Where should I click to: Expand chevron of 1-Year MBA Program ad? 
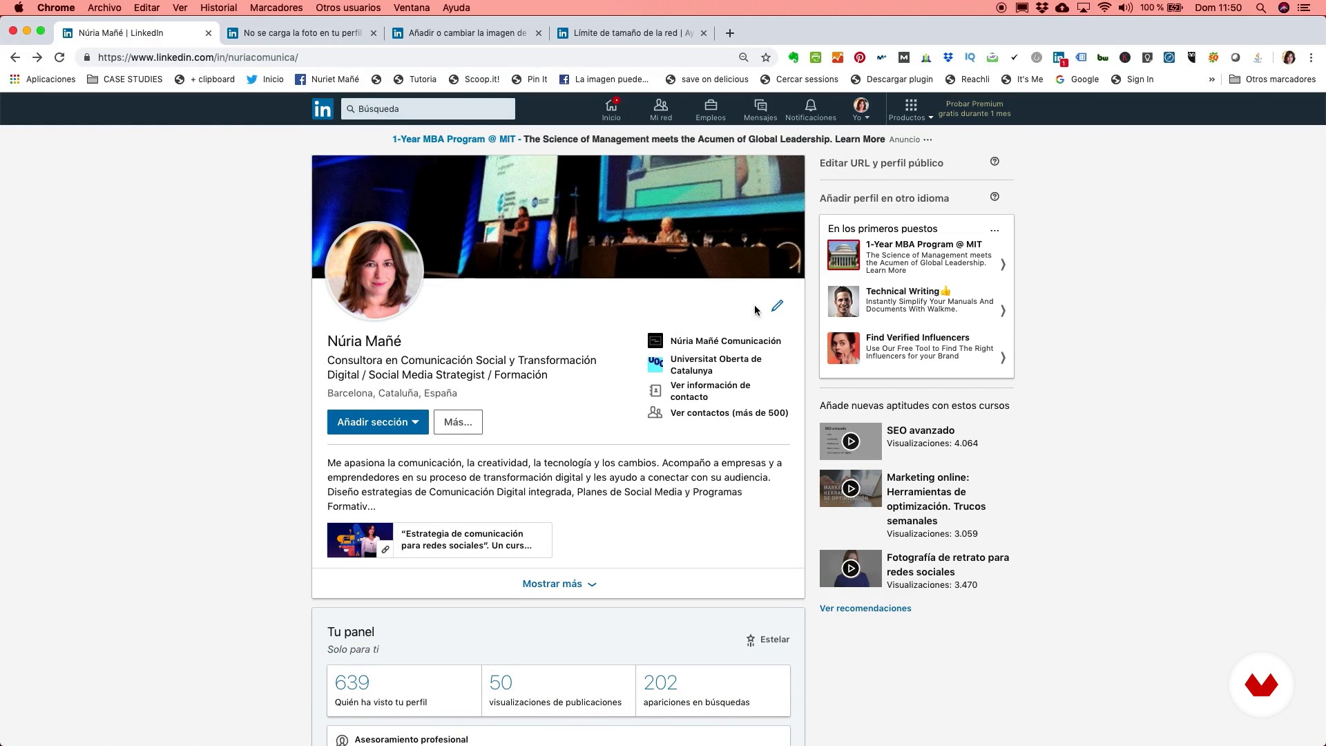tap(1003, 265)
